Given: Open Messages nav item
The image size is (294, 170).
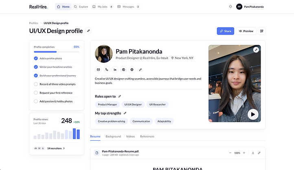Looking at the screenshot, I should [128, 7].
